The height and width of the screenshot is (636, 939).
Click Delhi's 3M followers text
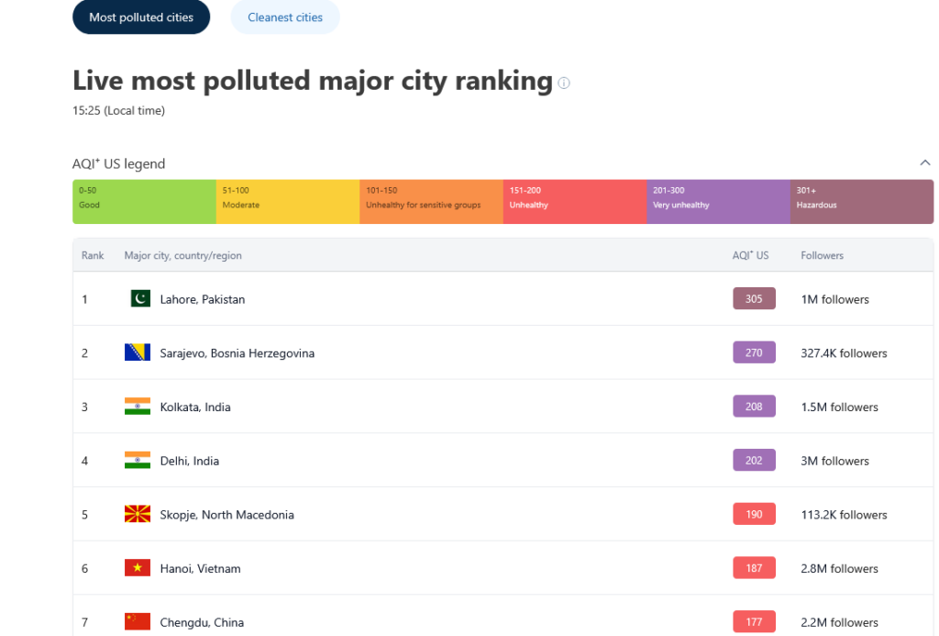(834, 461)
